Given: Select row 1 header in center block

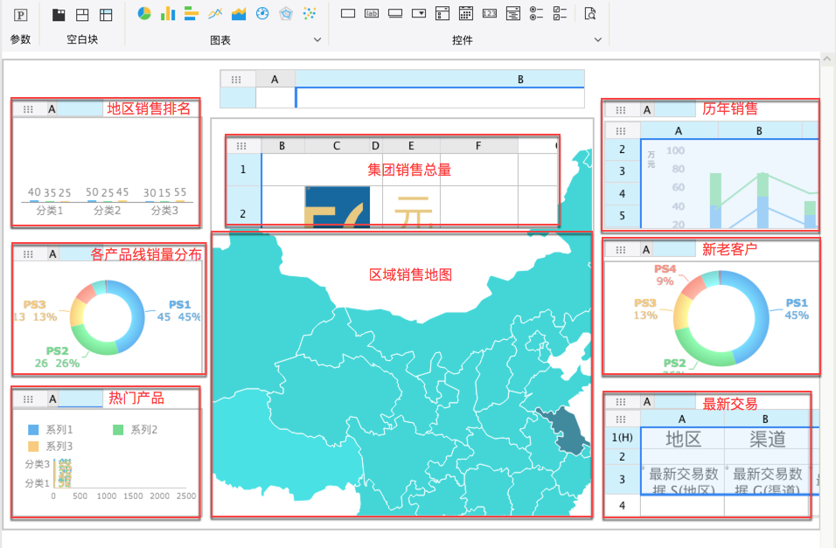Looking at the screenshot, I should [243, 170].
